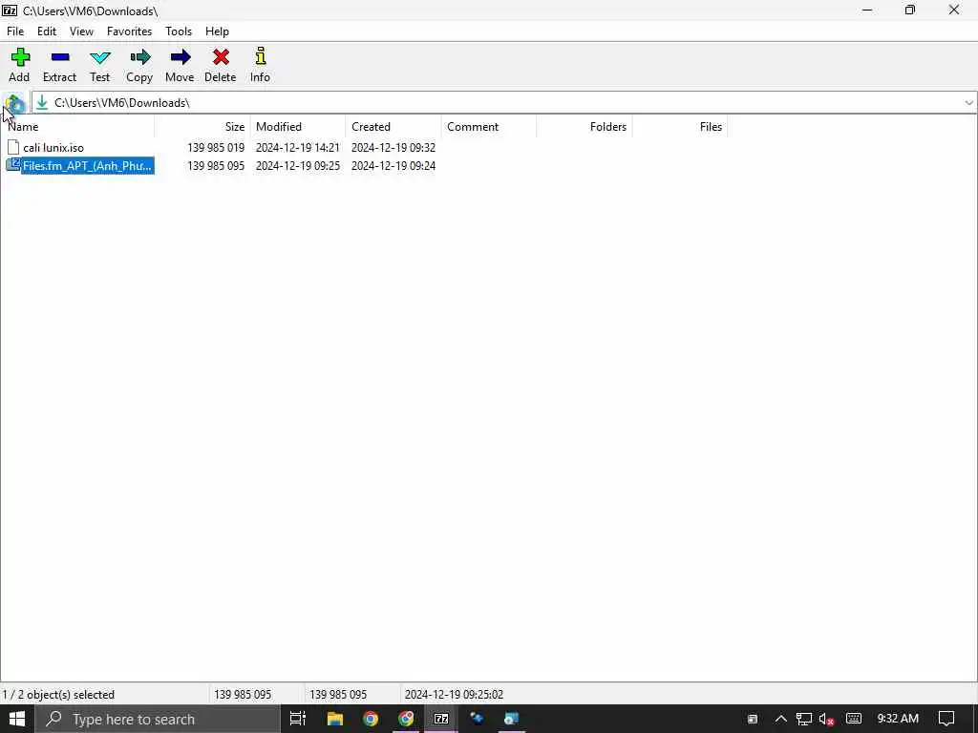Show hidden system tray icons
Image resolution: width=978 pixels, height=733 pixels.
pos(781,720)
